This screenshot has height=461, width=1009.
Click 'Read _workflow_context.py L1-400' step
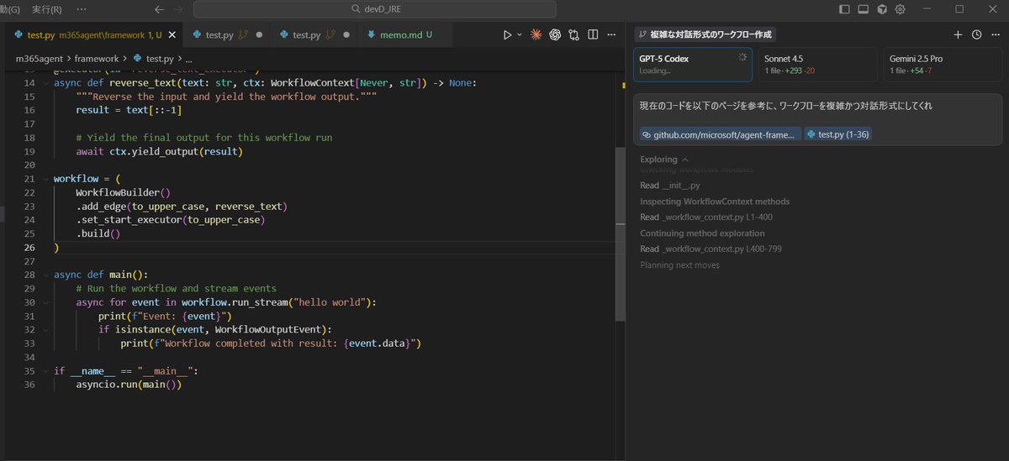coord(706,217)
